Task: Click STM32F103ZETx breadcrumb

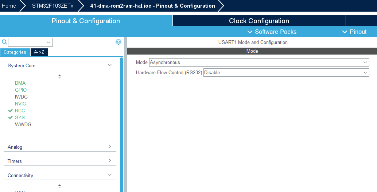Action: point(53,6)
